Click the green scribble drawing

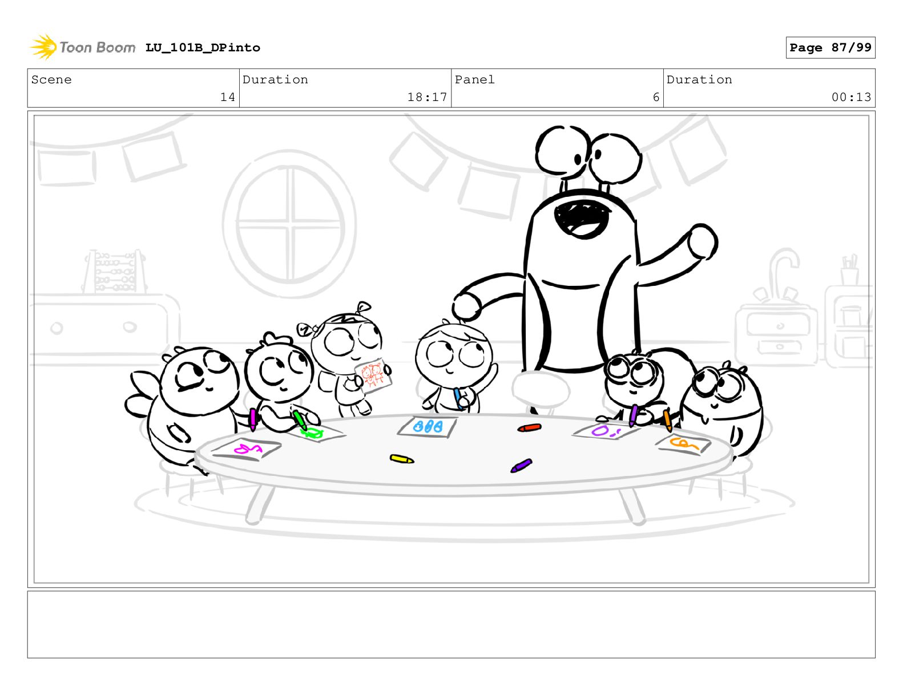coord(312,434)
